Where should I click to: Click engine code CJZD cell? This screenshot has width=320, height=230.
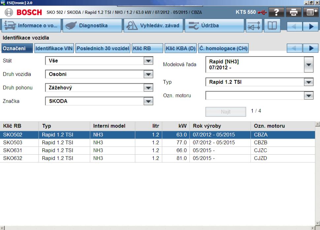(283, 158)
